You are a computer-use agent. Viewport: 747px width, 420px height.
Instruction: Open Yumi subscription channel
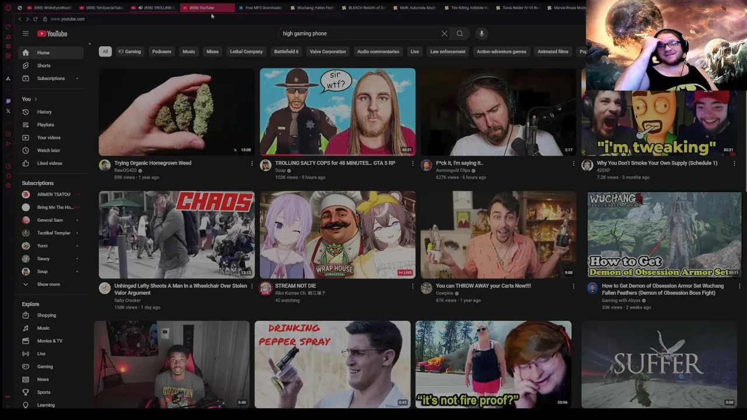51,246
